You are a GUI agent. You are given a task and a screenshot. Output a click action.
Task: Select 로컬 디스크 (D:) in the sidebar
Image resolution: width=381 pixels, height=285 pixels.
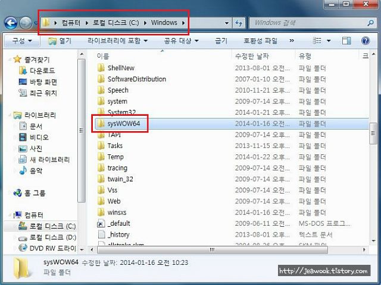pos(52,237)
